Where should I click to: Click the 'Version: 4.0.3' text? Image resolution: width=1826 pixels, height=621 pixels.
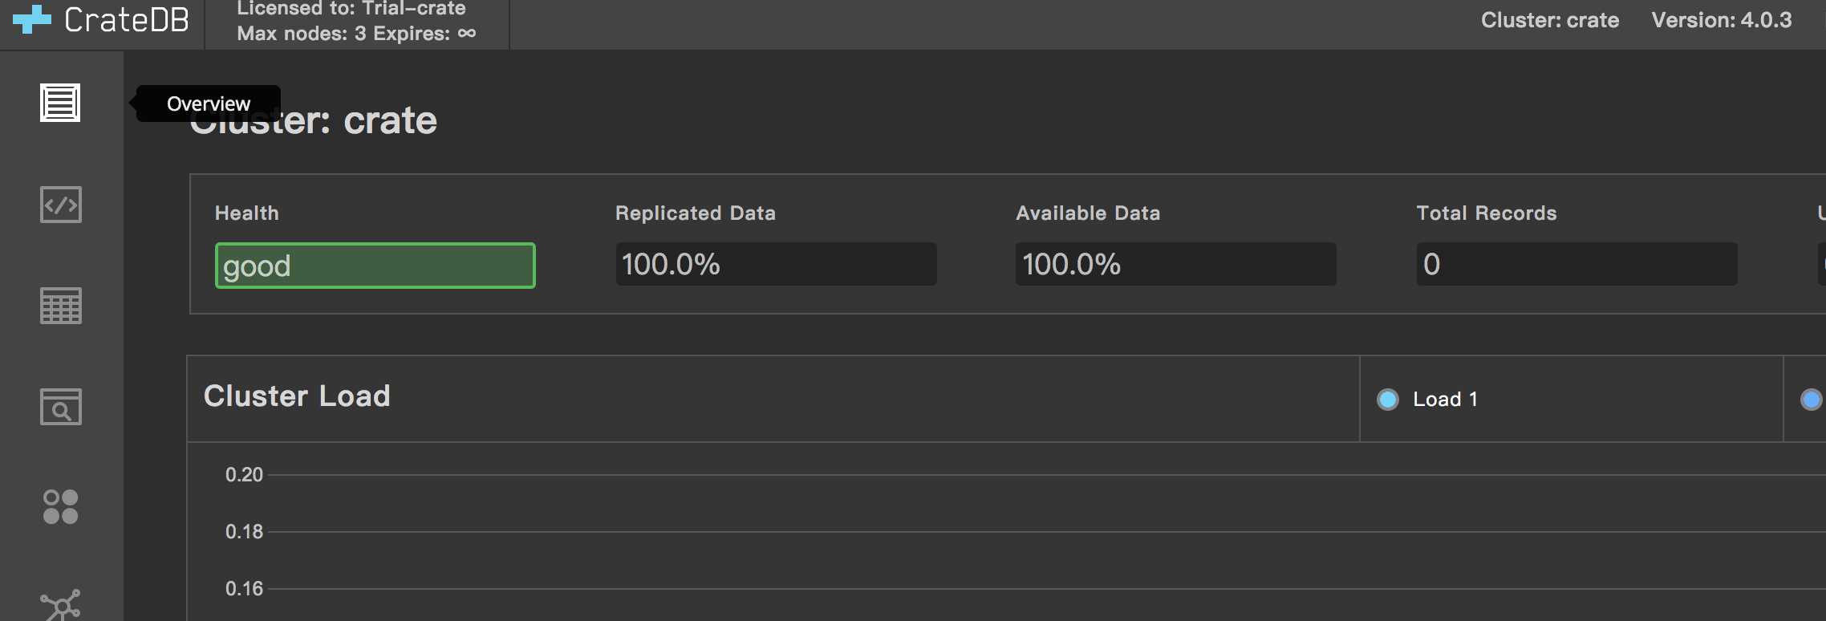click(x=1722, y=20)
